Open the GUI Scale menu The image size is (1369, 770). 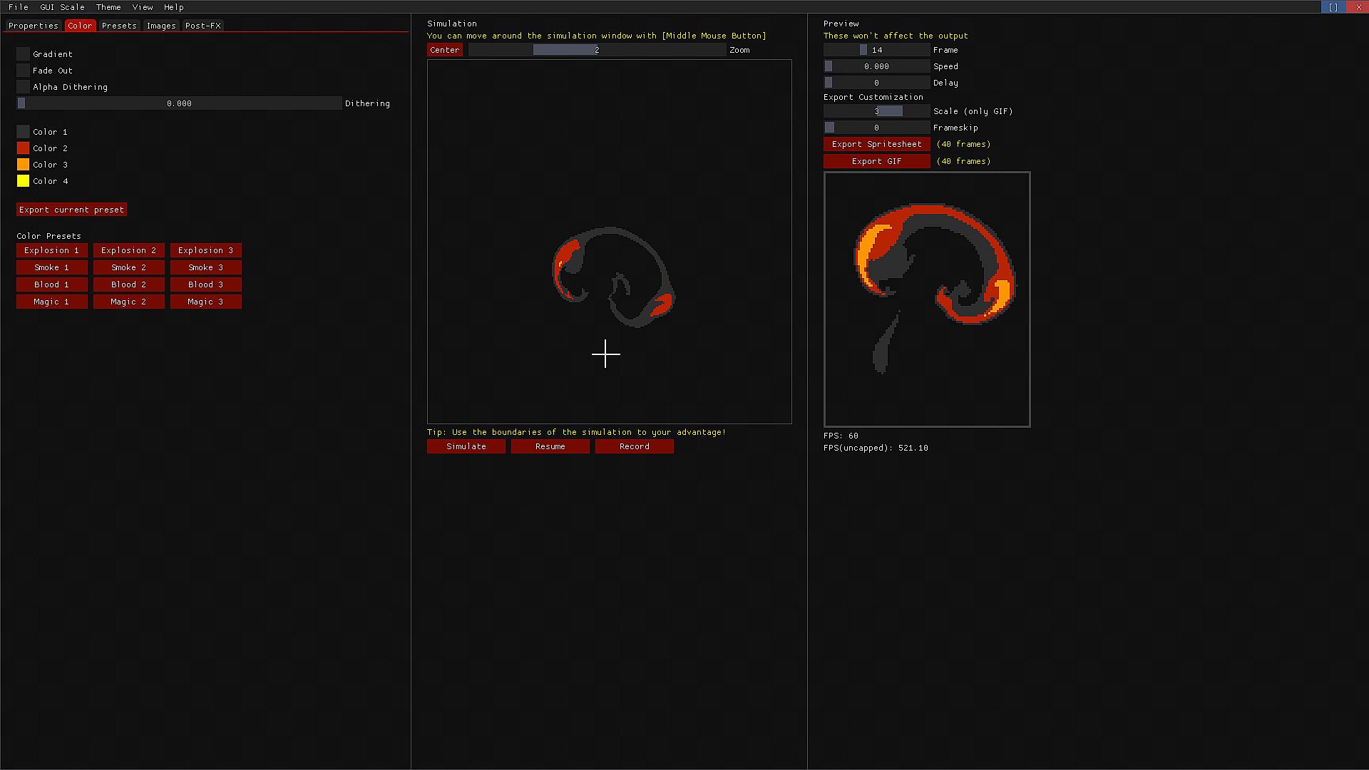click(62, 7)
